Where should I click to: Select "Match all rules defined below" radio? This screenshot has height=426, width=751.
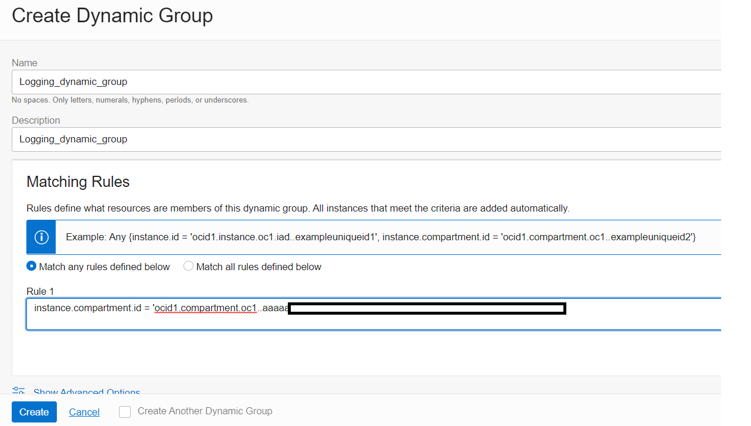pyautogui.click(x=188, y=267)
